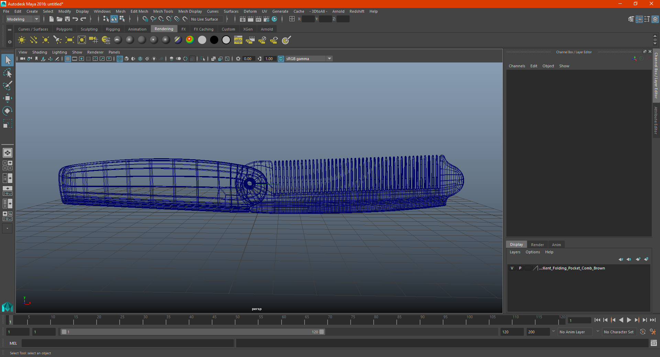The image size is (660, 357).
Task: Click the Attribute Editor side tab
Action: point(656,120)
